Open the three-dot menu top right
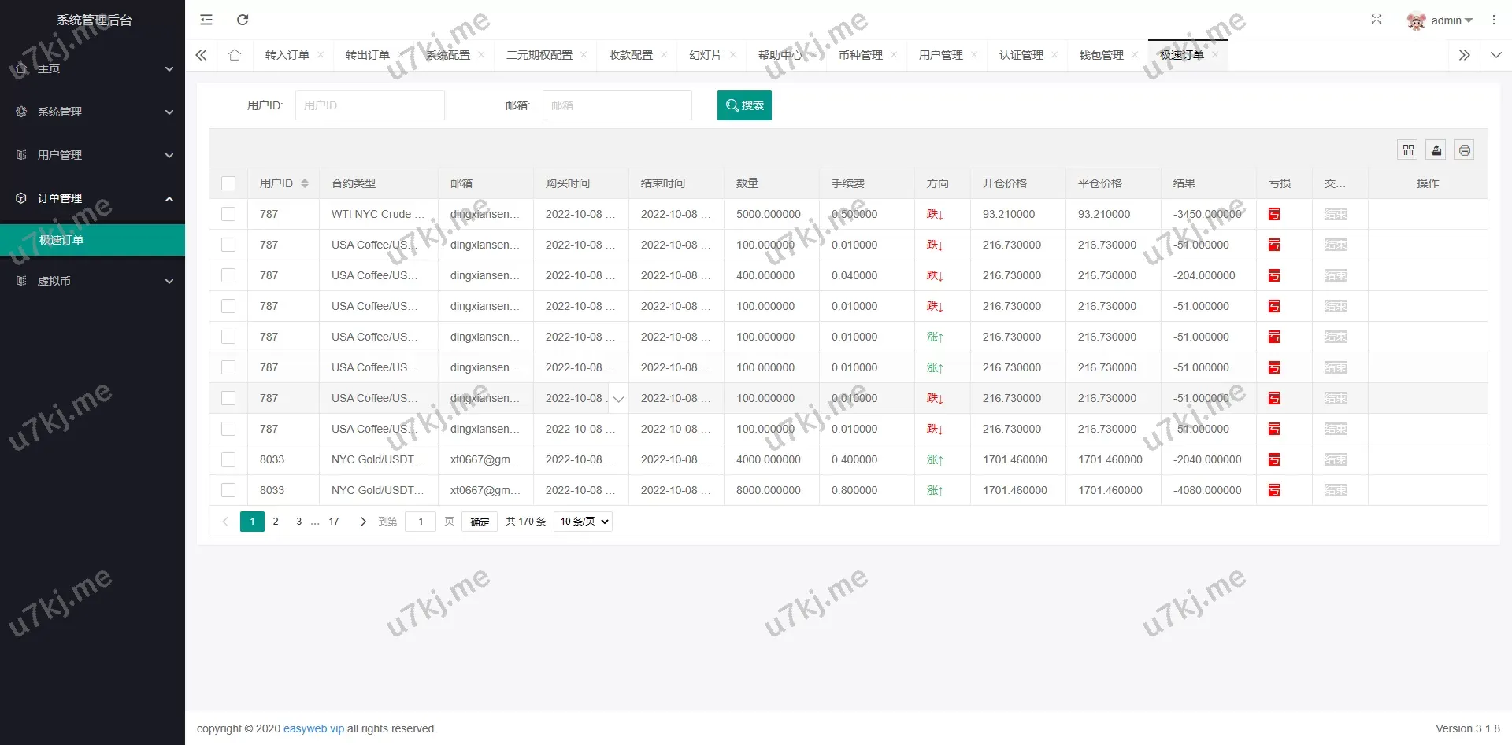Screen dimensions: 1512x745 pyautogui.click(x=1493, y=20)
